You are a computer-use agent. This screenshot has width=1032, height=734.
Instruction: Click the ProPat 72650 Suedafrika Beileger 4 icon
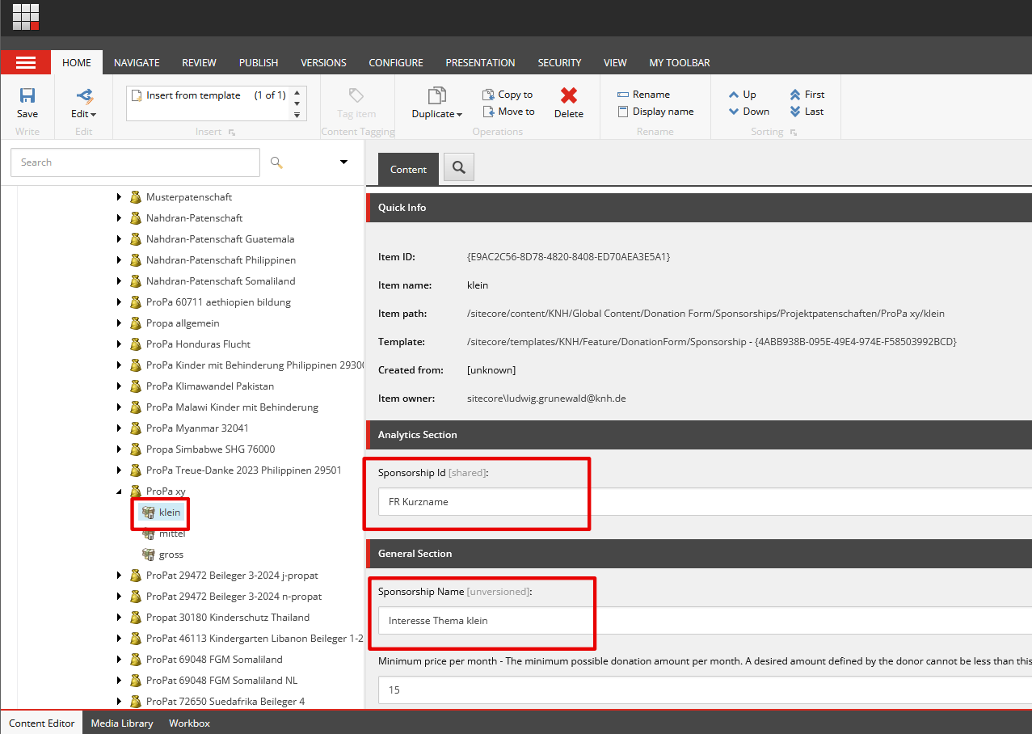[x=136, y=702]
